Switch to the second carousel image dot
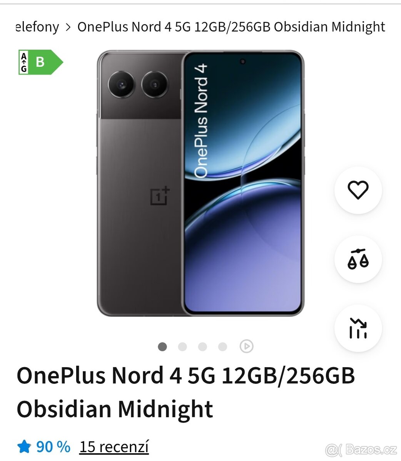This screenshot has height=461, width=401. click(x=182, y=347)
